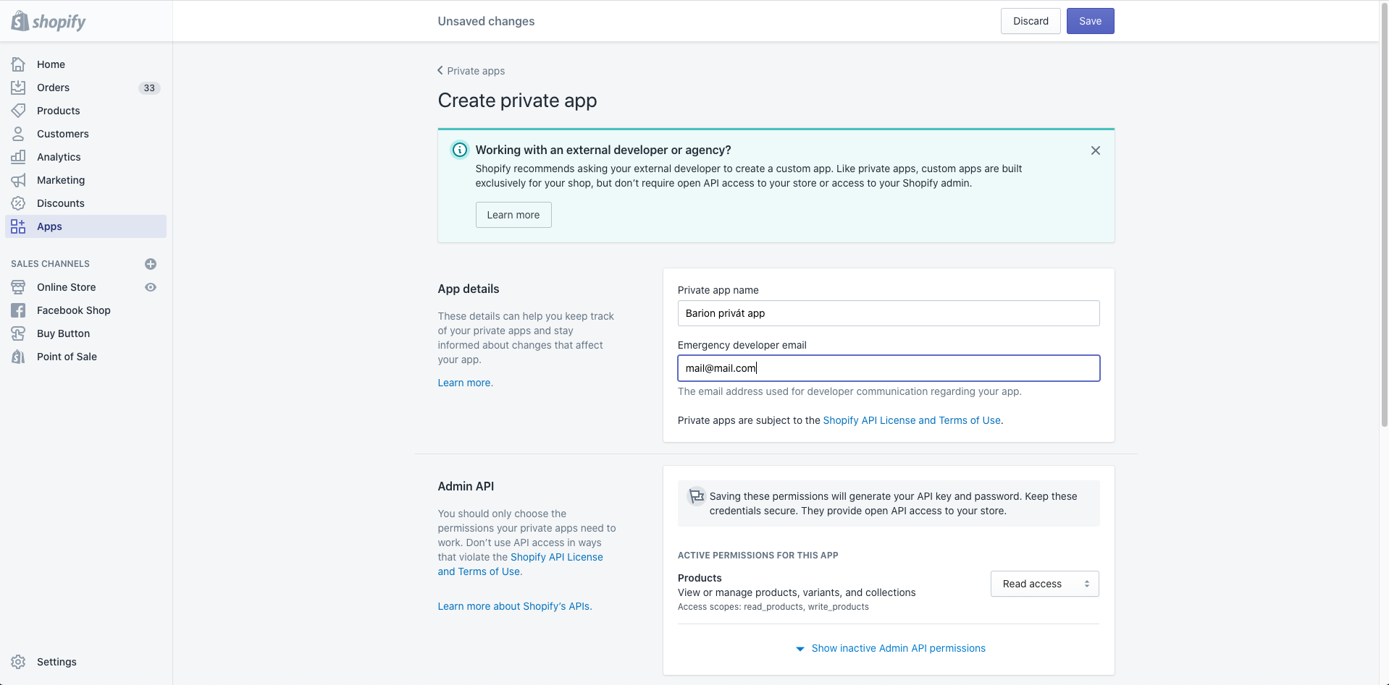Screen dimensions: 1389x685
Task: Click the Shopify logo
Action: coord(49,21)
